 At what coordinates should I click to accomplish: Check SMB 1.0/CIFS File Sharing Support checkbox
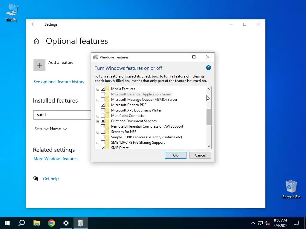(103, 143)
